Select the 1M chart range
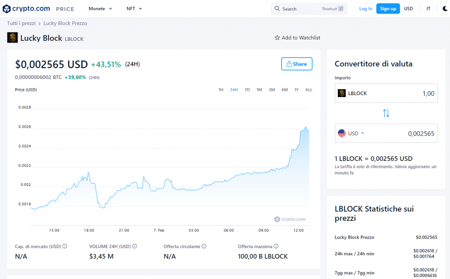Viewport: 450px width, 279px height. (259, 90)
